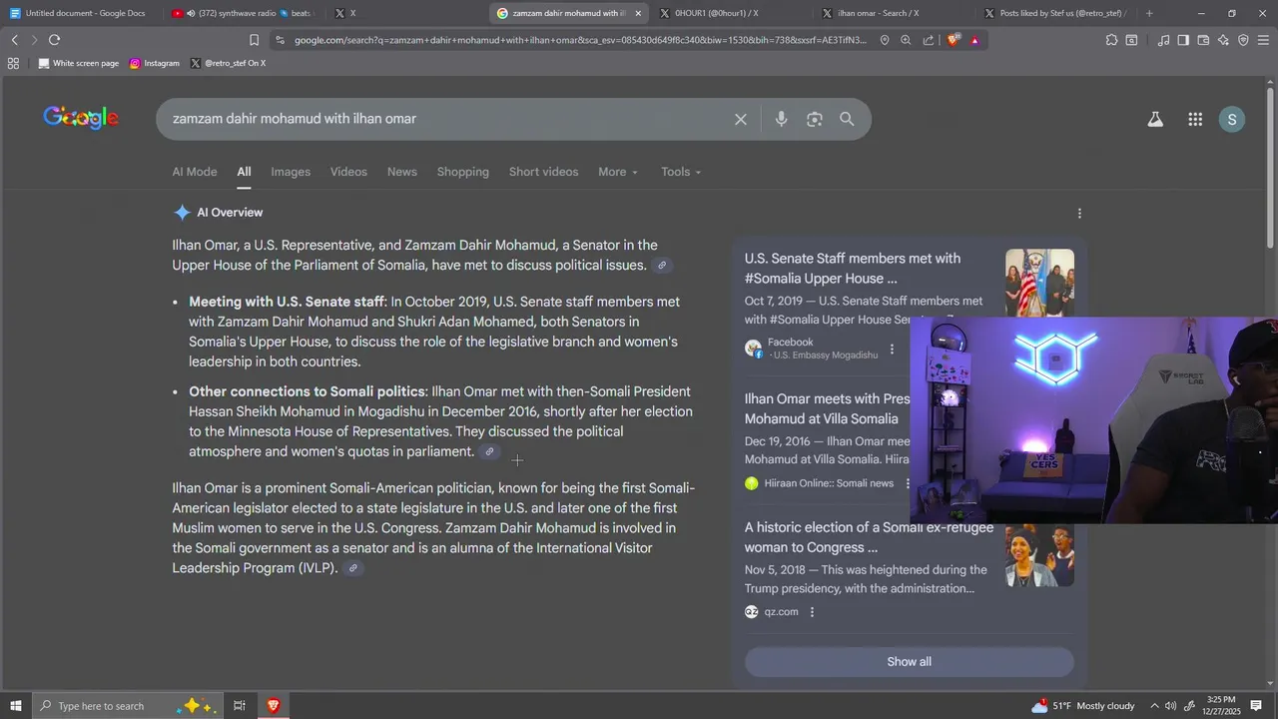
Task: Reload the current page
Action: click(x=54, y=40)
